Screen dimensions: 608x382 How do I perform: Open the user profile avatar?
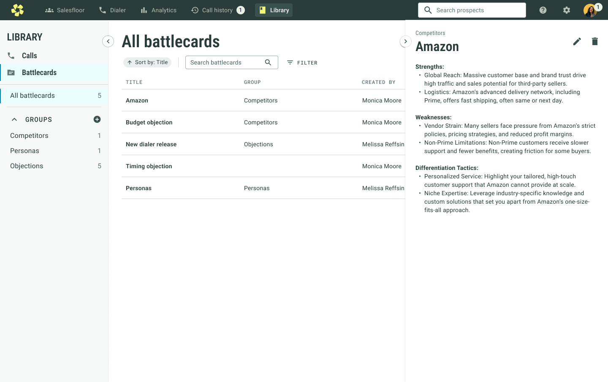tap(590, 10)
